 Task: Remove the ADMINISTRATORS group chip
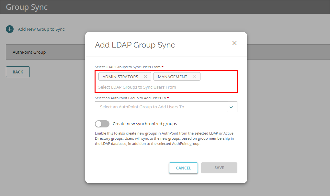coord(146,76)
